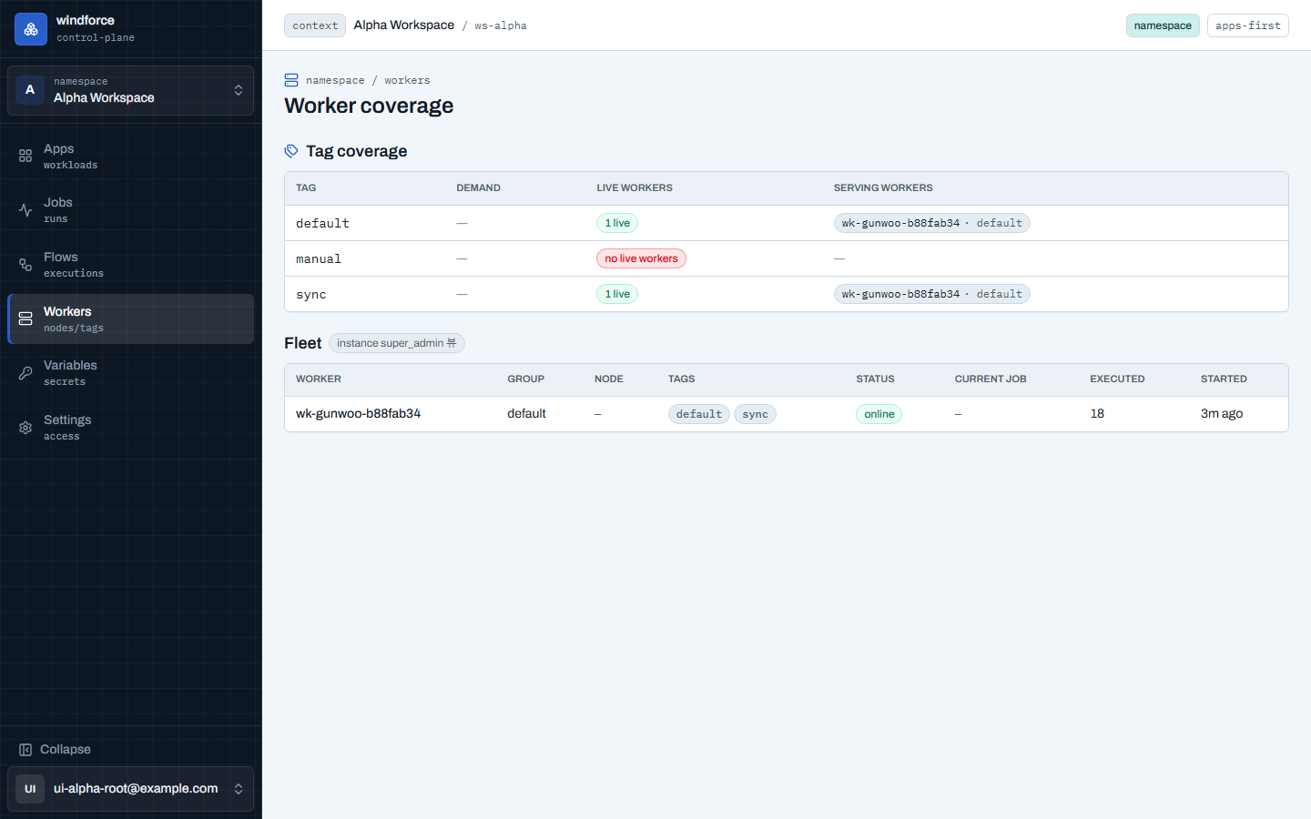Click the default group cell in Fleet
The image size is (1311, 819).
(x=526, y=413)
